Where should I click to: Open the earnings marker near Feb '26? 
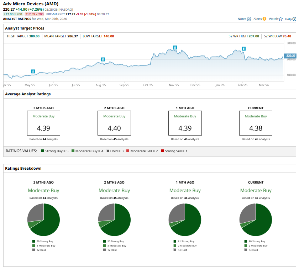click(244, 48)
